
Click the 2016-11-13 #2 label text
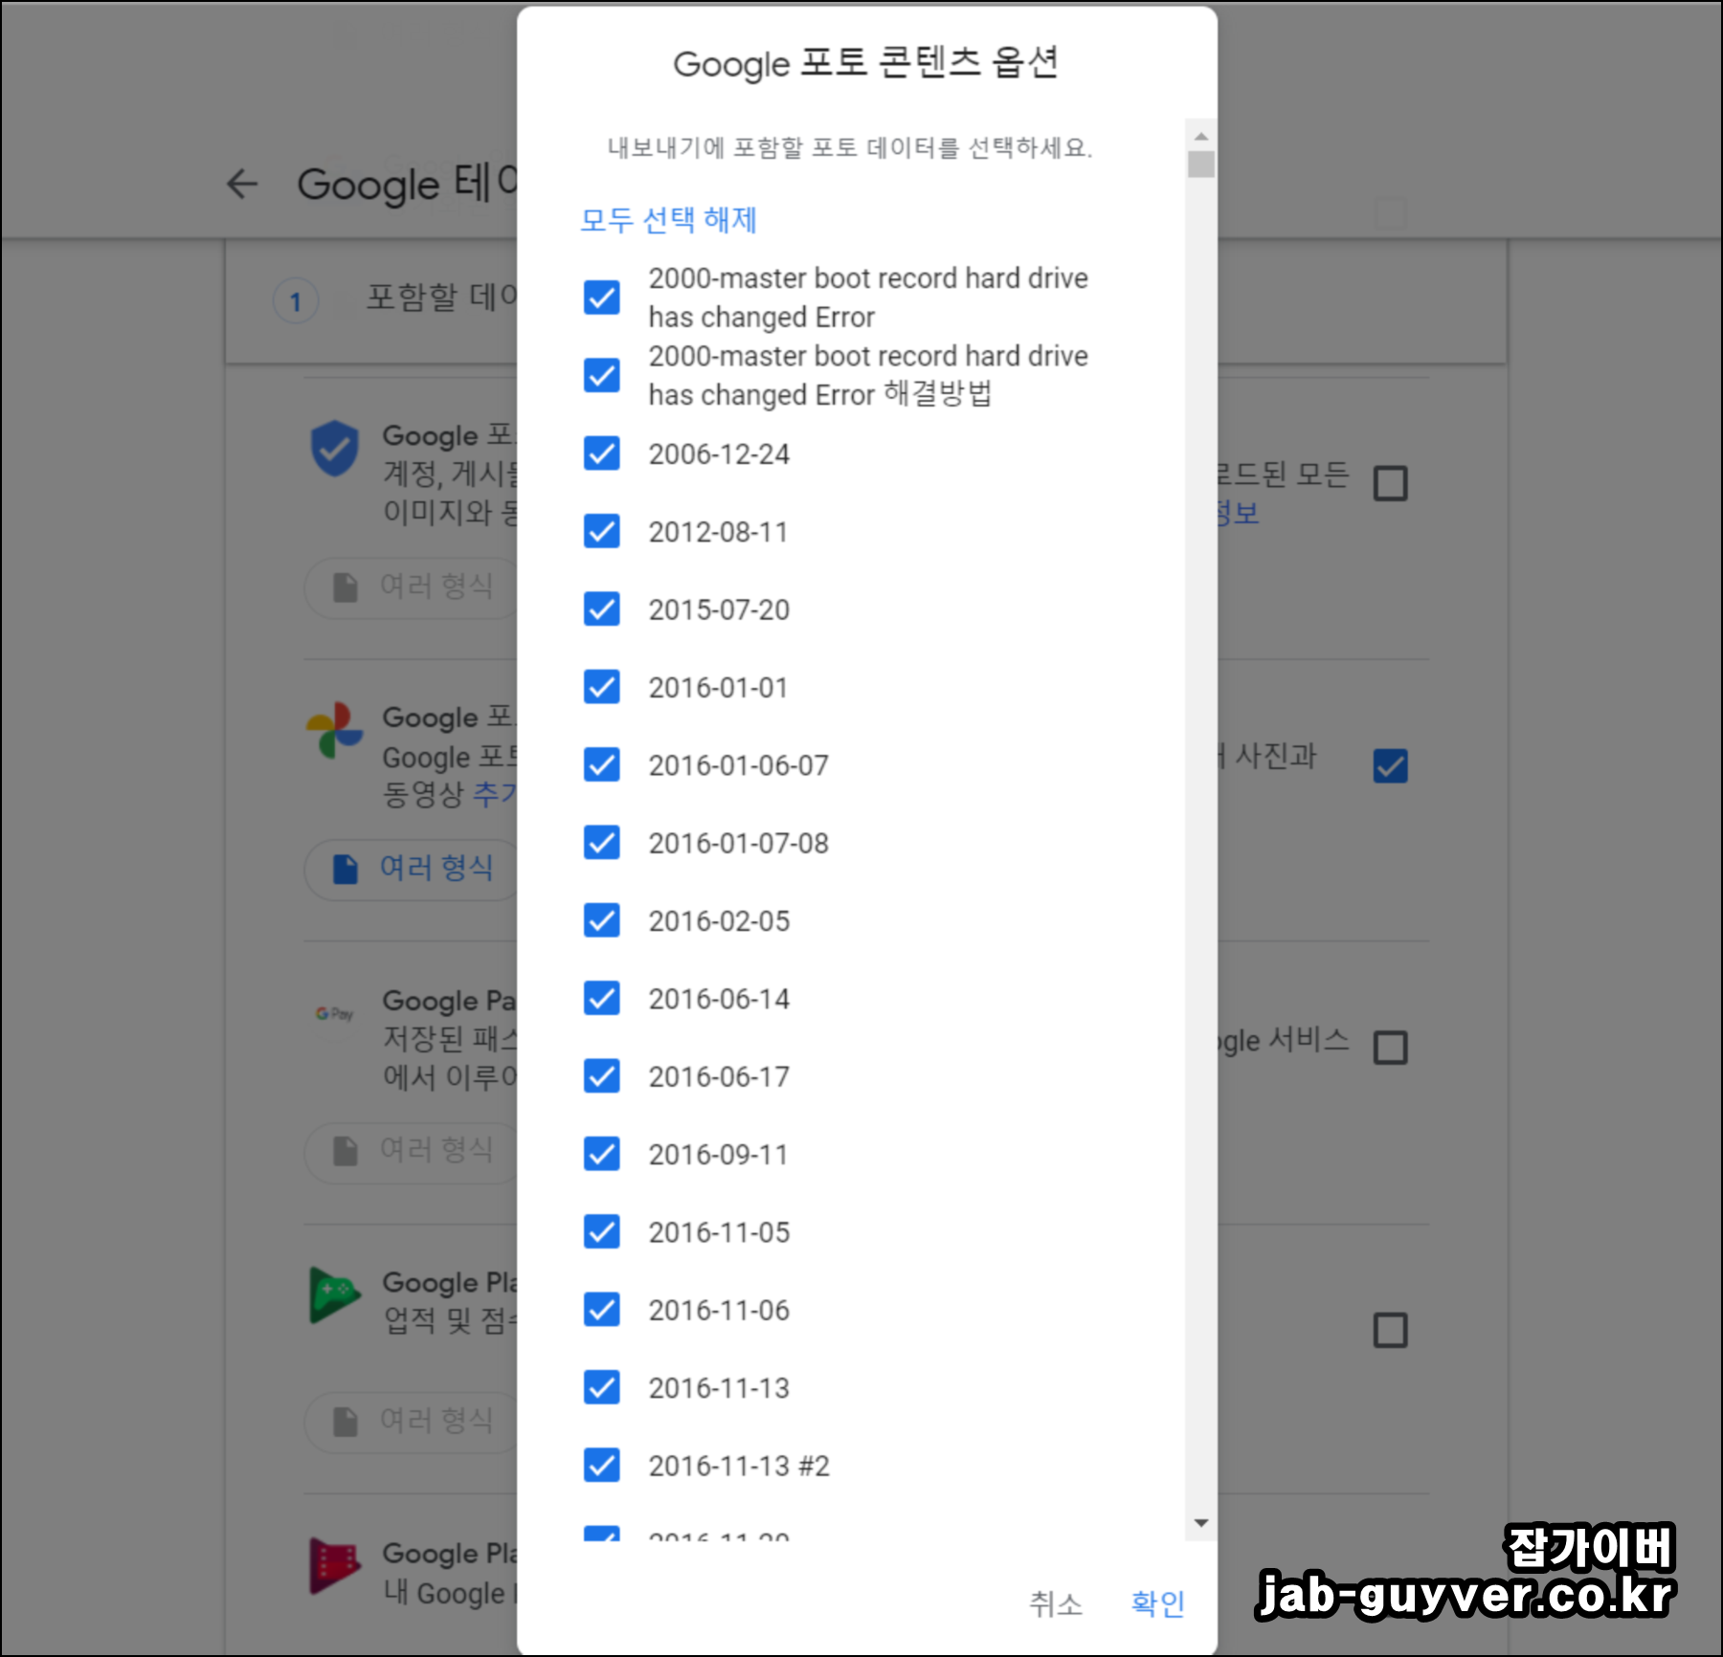[739, 1466]
